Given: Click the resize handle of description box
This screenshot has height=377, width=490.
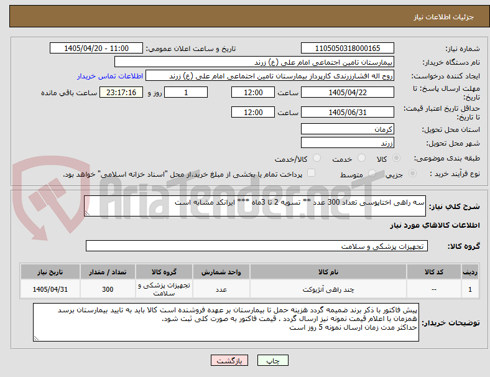Looking at the screenshot, I should [87, 213].
